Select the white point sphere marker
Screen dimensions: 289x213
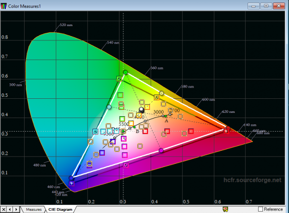click(141, 110)
